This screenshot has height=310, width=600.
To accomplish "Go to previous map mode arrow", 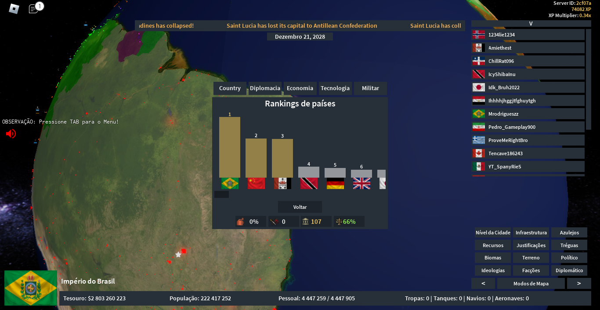I will pos(483,284).
